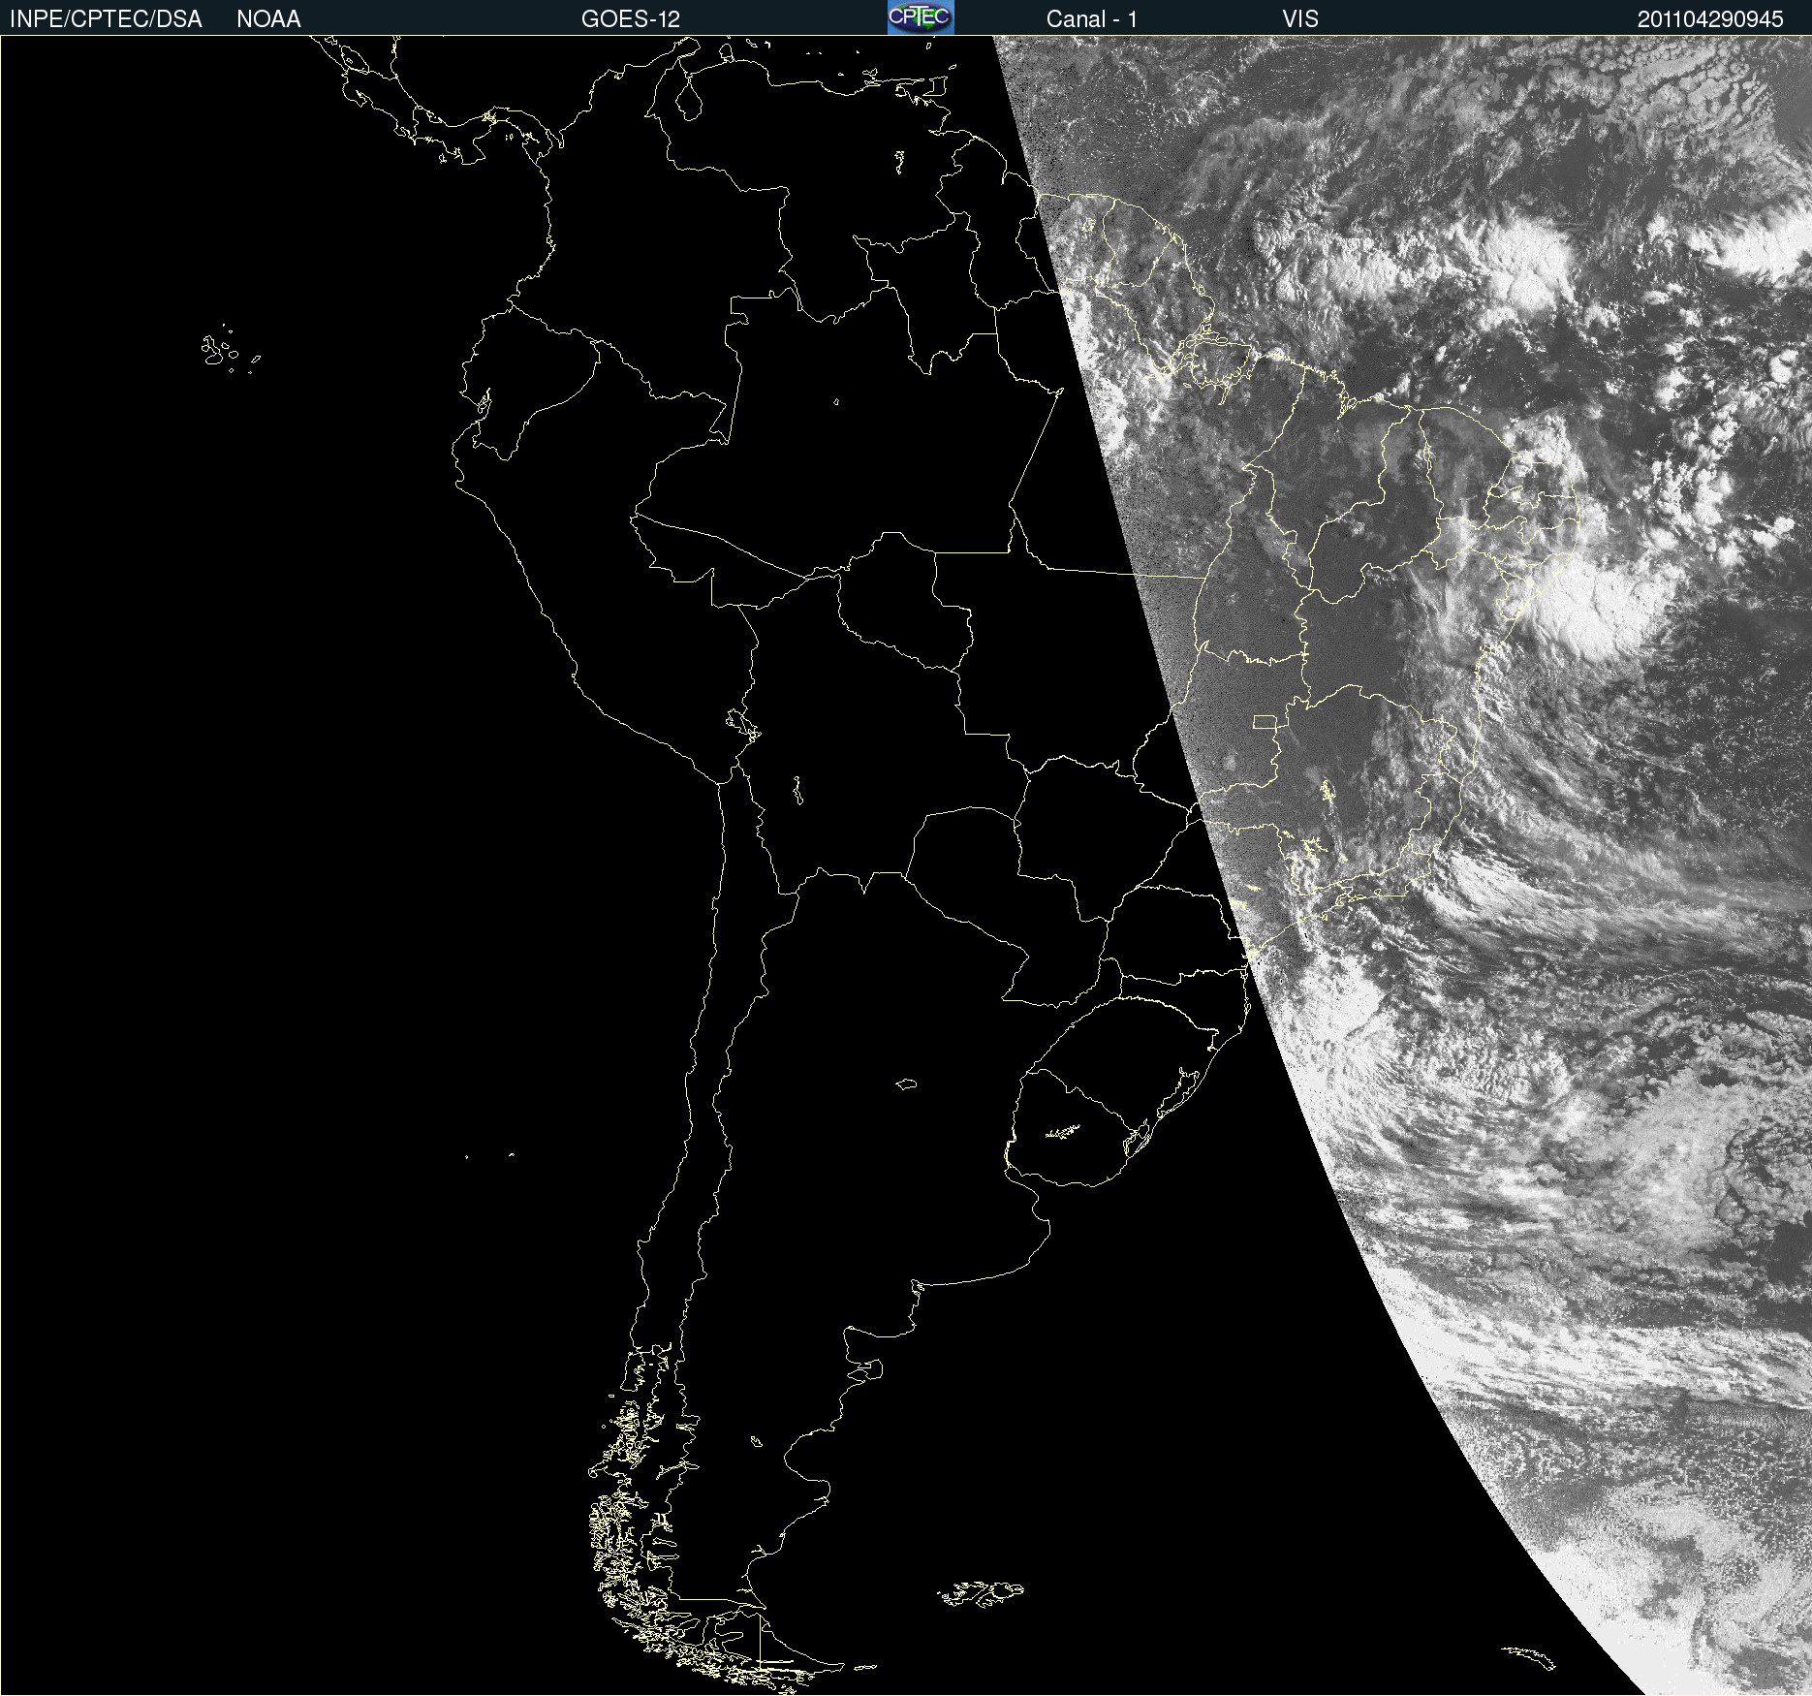
Task: Select the Canal - 1 label
Action: click(x=1092, y=19)
